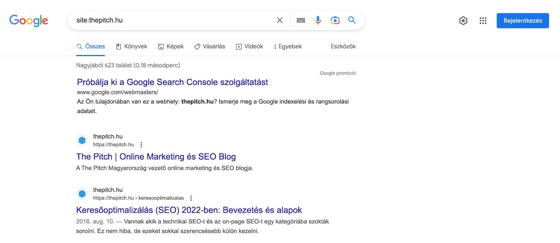Clear the search box with X icon

pos(280,20)
